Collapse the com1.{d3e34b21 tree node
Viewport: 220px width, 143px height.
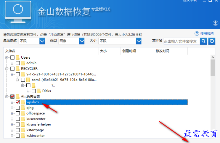[17, 80]
